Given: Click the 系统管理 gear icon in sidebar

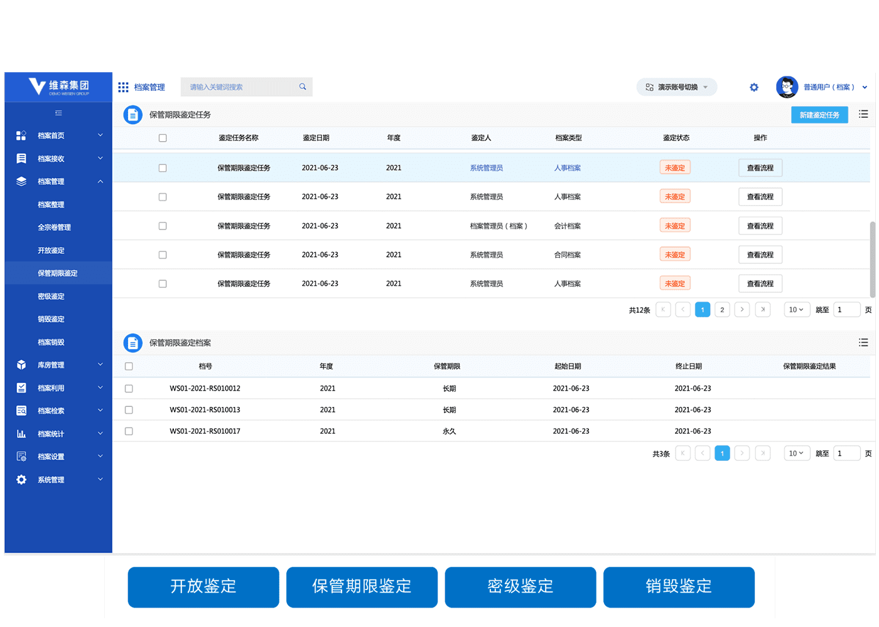Looking at the screenshot, I should [x=21, y=480].
